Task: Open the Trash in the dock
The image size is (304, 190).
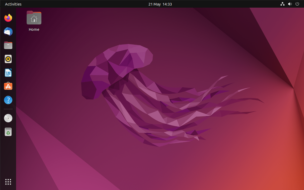Action: pyautogui.click(x=8, y=132)
